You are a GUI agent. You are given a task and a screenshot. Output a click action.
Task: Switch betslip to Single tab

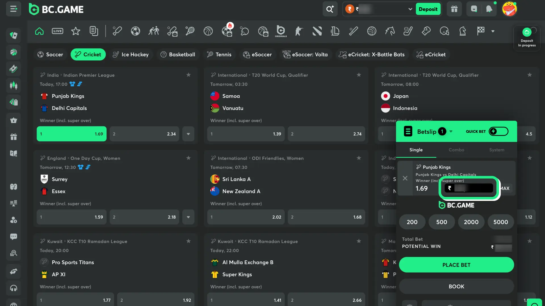[x=416, y=150]
